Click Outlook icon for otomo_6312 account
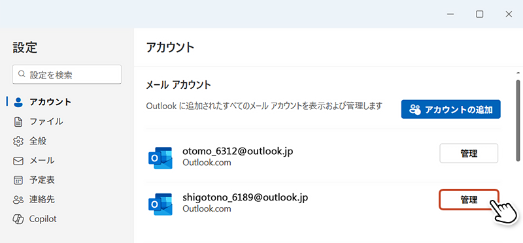 [x=160, y=157]
